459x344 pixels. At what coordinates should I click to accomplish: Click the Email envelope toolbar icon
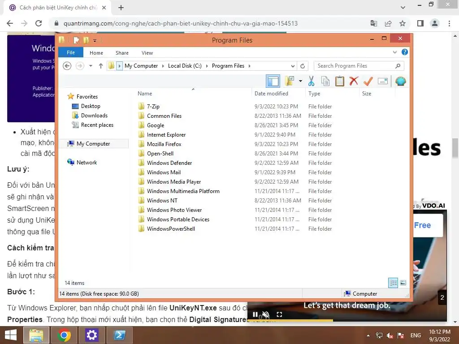(x=383, y=81)
